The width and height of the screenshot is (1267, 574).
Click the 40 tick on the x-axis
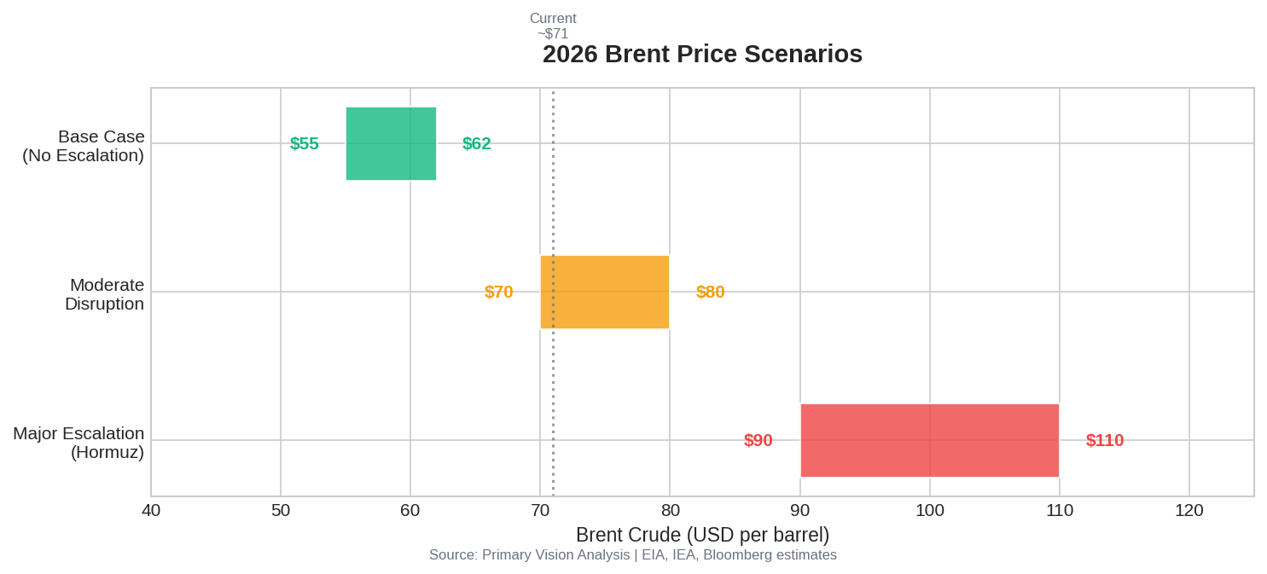(x=151, y=510)
